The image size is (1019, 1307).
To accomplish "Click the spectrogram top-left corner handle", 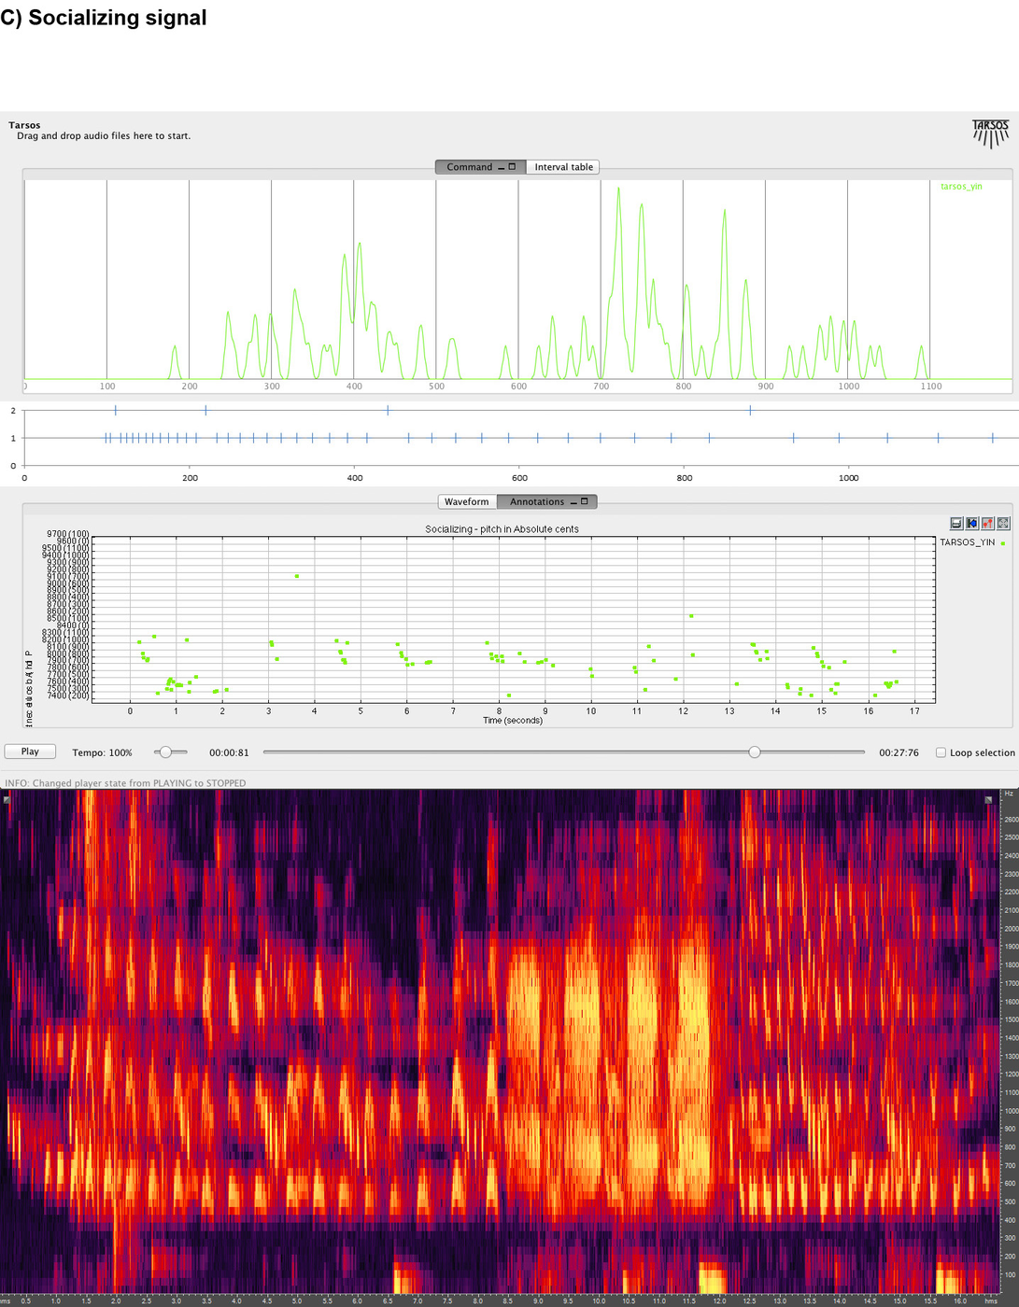I will (x=7, y=799).
